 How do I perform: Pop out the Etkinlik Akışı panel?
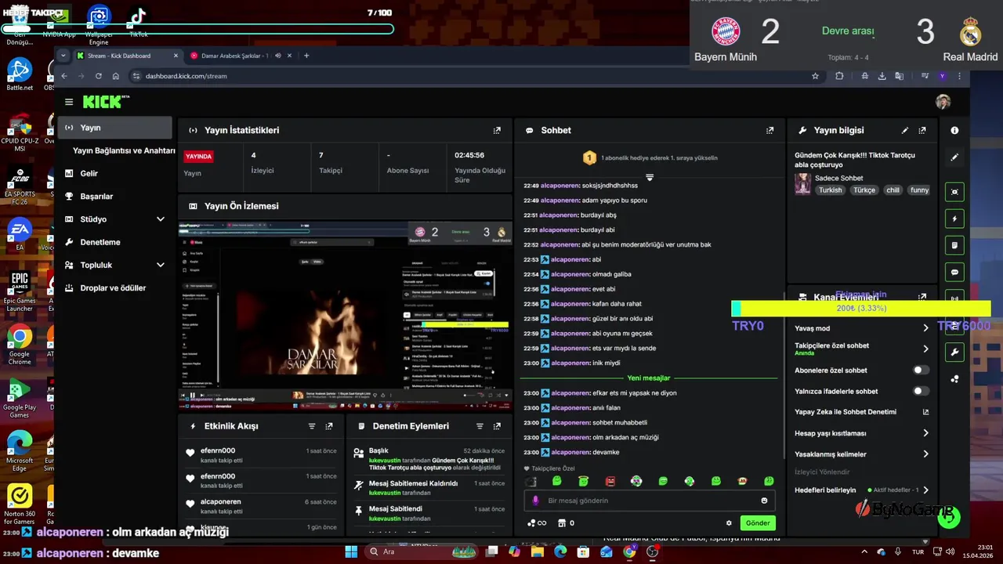click(329, 426)
